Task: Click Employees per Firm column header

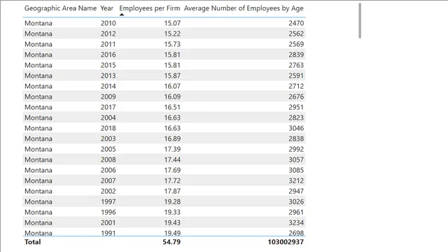Action: [x=150, y=8]
